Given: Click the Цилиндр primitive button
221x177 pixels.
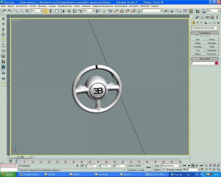Looking at the screenshot, I should click(x=198, y=47).
